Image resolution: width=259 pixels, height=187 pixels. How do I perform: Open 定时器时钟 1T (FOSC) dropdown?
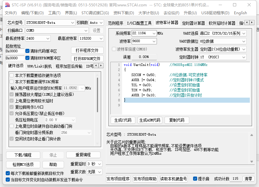coord(223,57)
